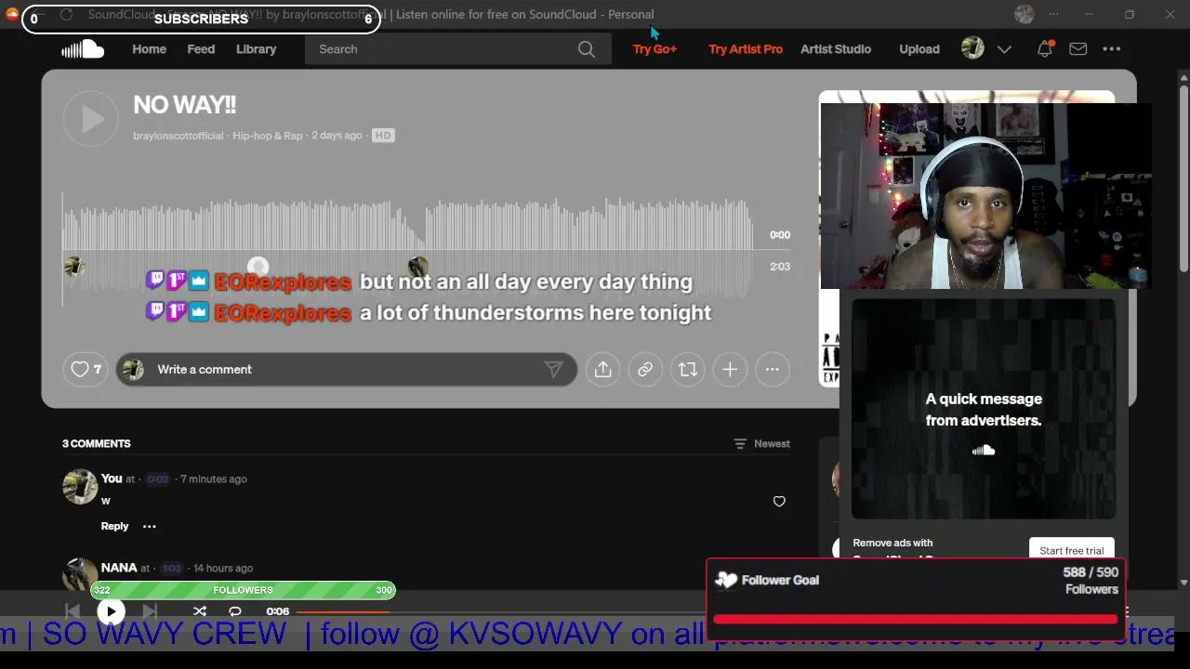Toggle shuffle in the player bar
Image resolution: width=1190 pixels, height=669 pixels.
click(x=200, y=611)
